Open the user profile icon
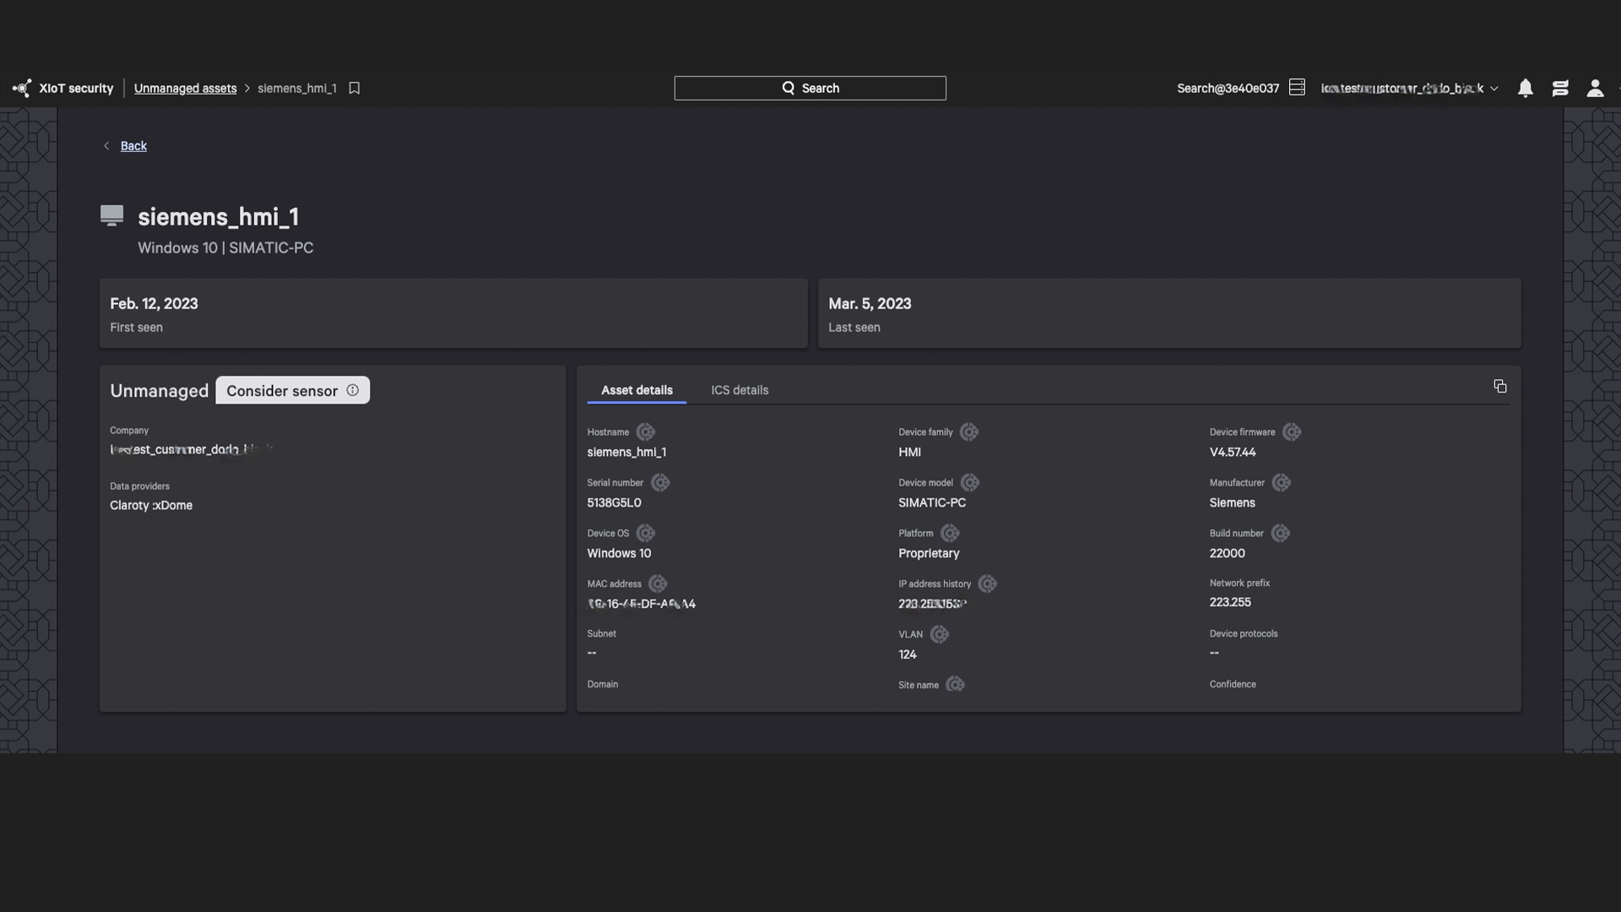The height and width of the screenshot is (912, 1621). coord(1594,88)
